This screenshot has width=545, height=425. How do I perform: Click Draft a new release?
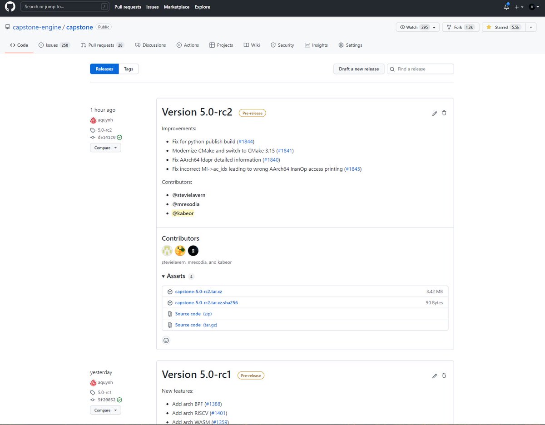point(359,69)
